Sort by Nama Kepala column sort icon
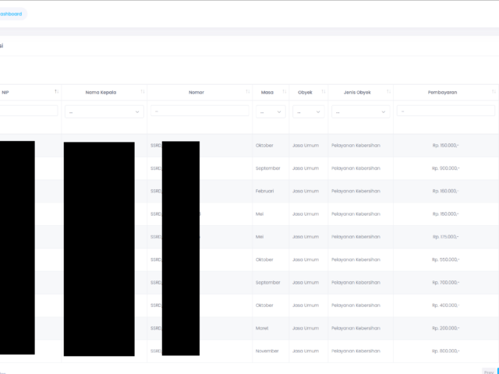This screenshot has width=499, height=374. [x=143, y=92]
